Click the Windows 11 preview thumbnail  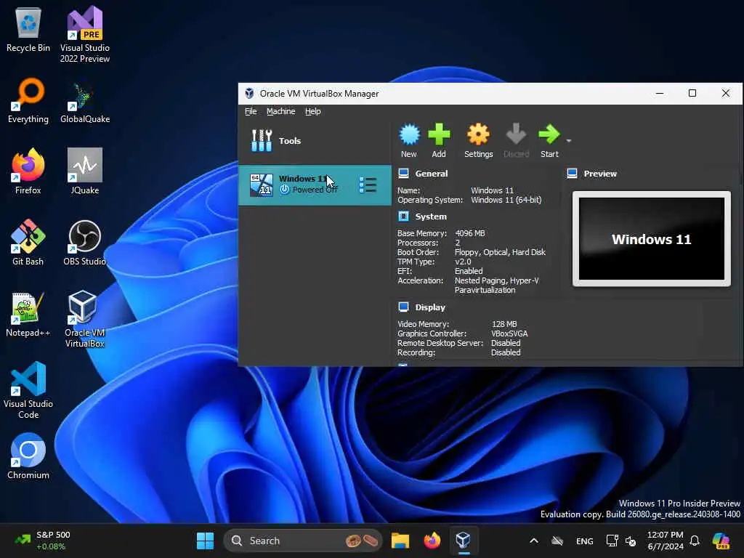[x=652, y=238]
